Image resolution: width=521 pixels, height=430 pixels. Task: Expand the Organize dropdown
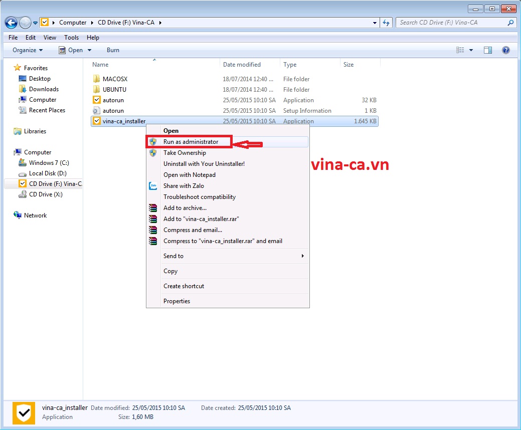pos(28,50)
